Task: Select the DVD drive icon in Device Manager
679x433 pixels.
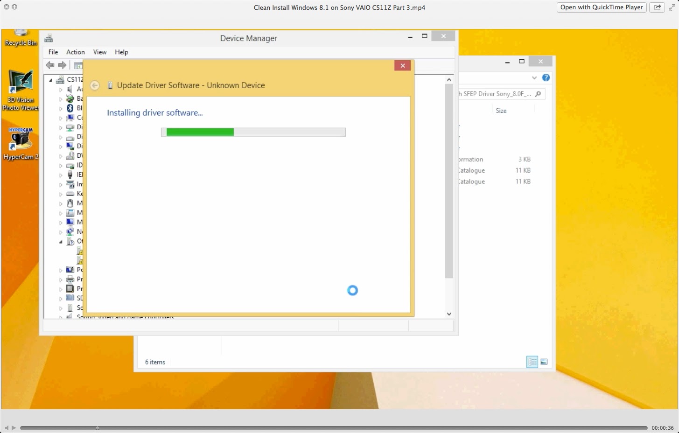Action: [70, 156]
